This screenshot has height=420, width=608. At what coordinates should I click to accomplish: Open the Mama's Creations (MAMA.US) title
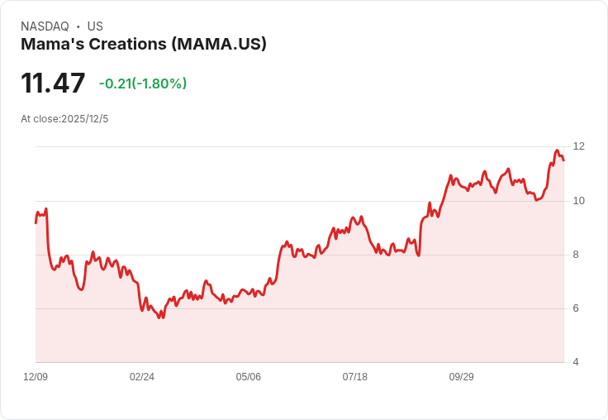pos(144,45)
